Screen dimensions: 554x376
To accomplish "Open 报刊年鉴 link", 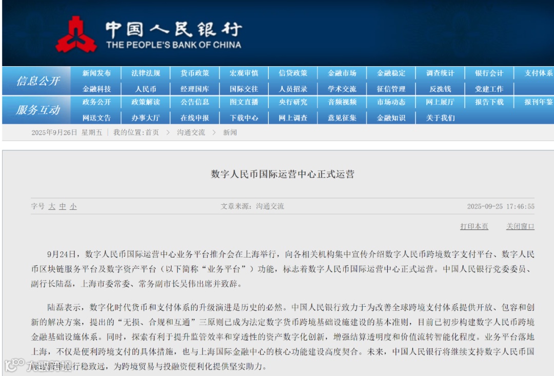I will coord(539,102).
